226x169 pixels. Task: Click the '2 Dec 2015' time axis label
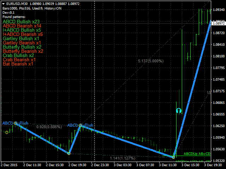coord(9,165)
